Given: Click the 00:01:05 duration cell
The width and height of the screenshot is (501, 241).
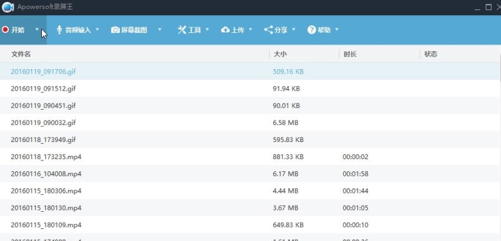Looking at the screenshot, I should tap(355, 208).
